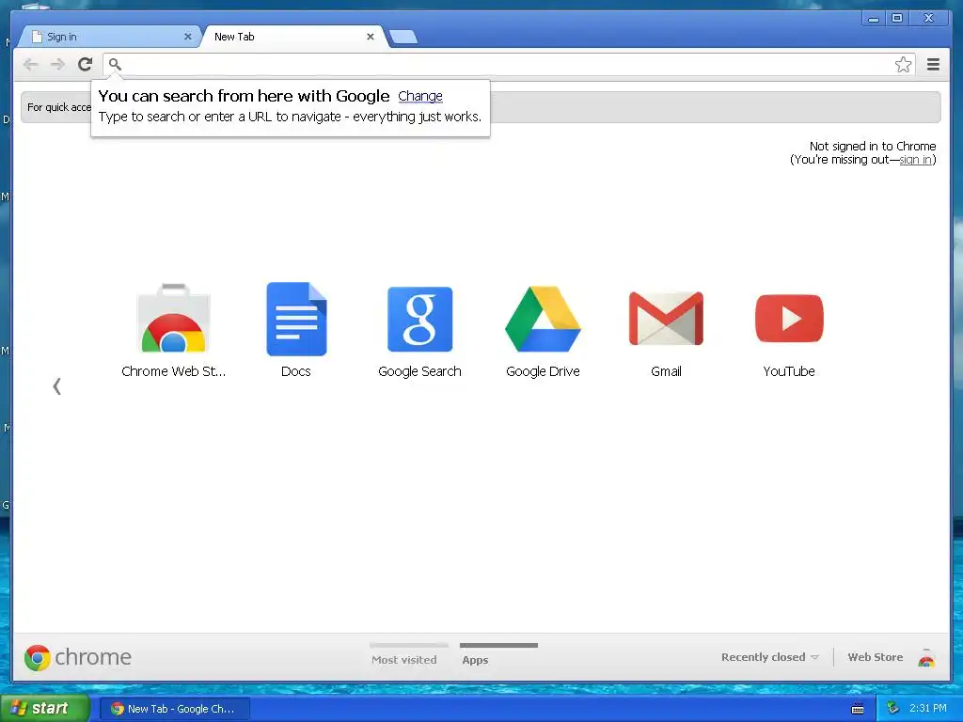Screen dimensions: 963x722
Task: Open the Gmail app icon
Action: [x=667, y=319]
